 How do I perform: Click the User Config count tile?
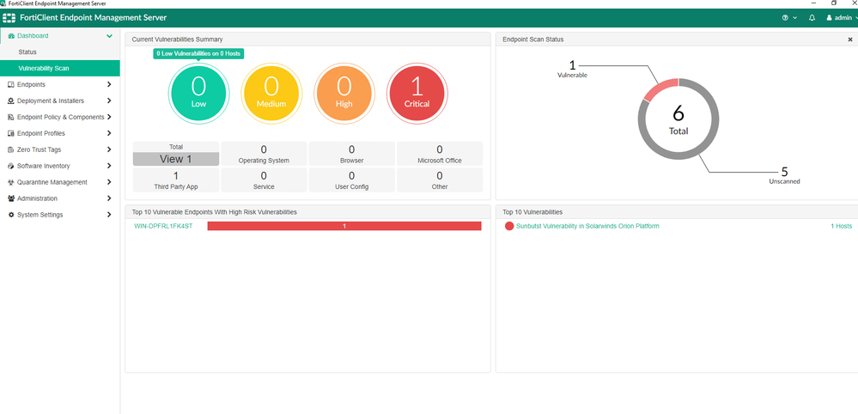352,180
